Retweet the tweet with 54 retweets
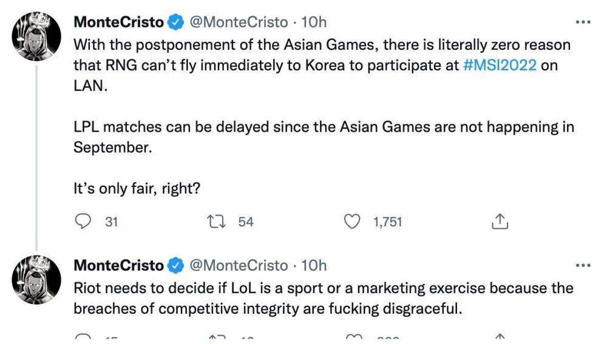Image resolution: width=607 pixels, height=344 pixels. 215,222
